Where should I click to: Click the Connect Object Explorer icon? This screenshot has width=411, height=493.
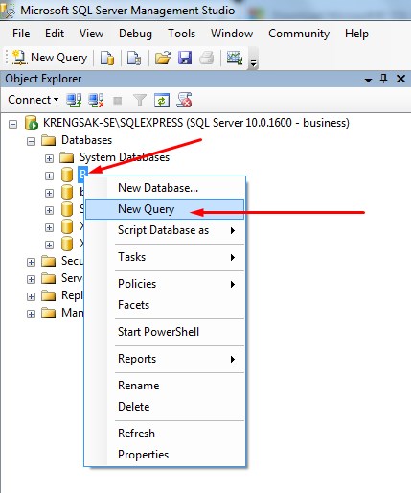74,101
